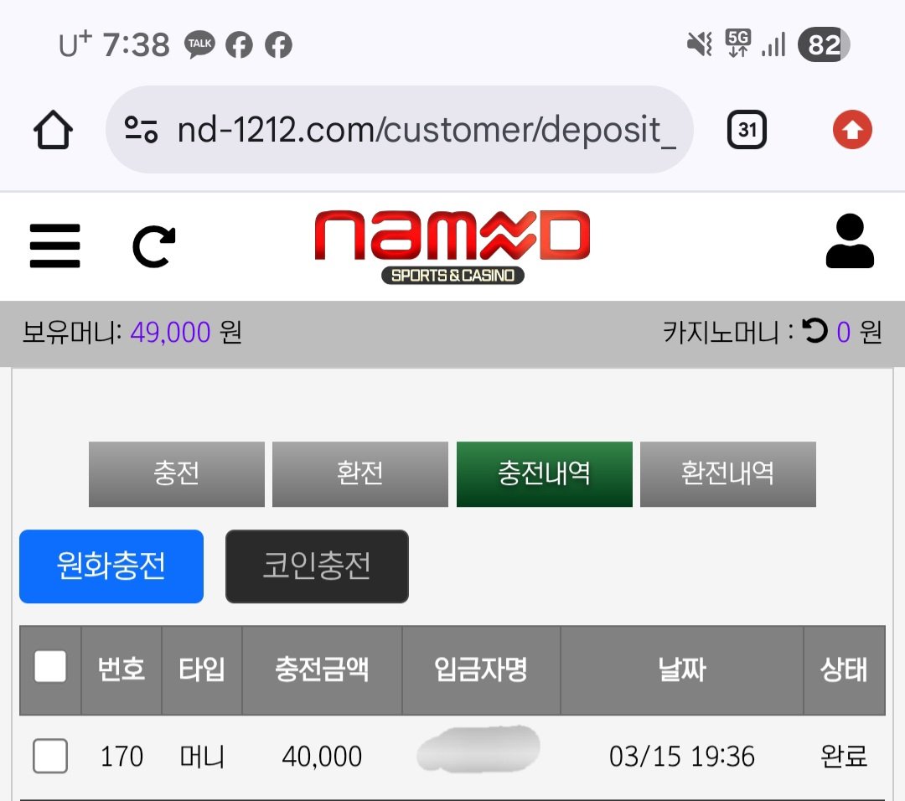
Task: Open the KakaoTalk notification icon
Action: click(x=199, y=44)
